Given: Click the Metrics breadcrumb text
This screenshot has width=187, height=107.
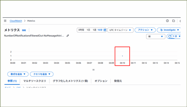Looking at the screenshot, I should [31, 21].
